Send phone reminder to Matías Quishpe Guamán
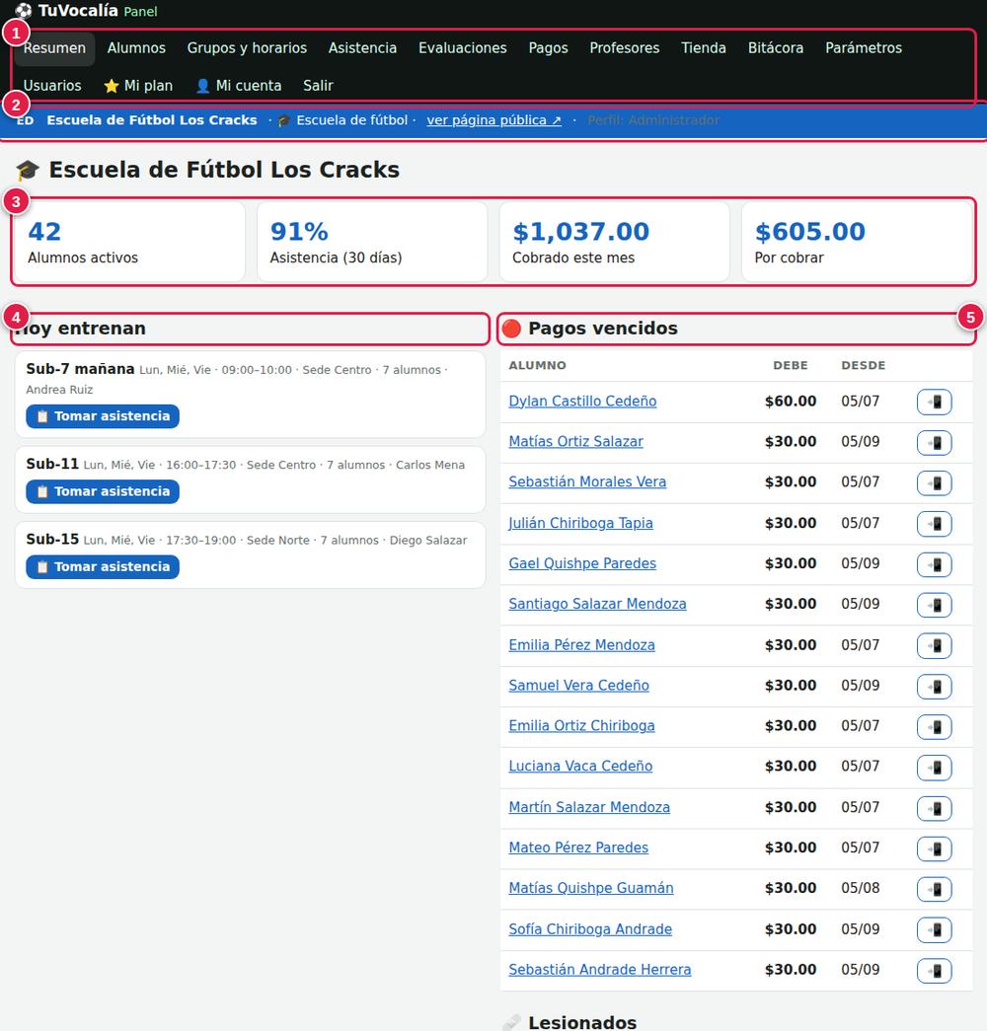 click(x=935, y=889)
